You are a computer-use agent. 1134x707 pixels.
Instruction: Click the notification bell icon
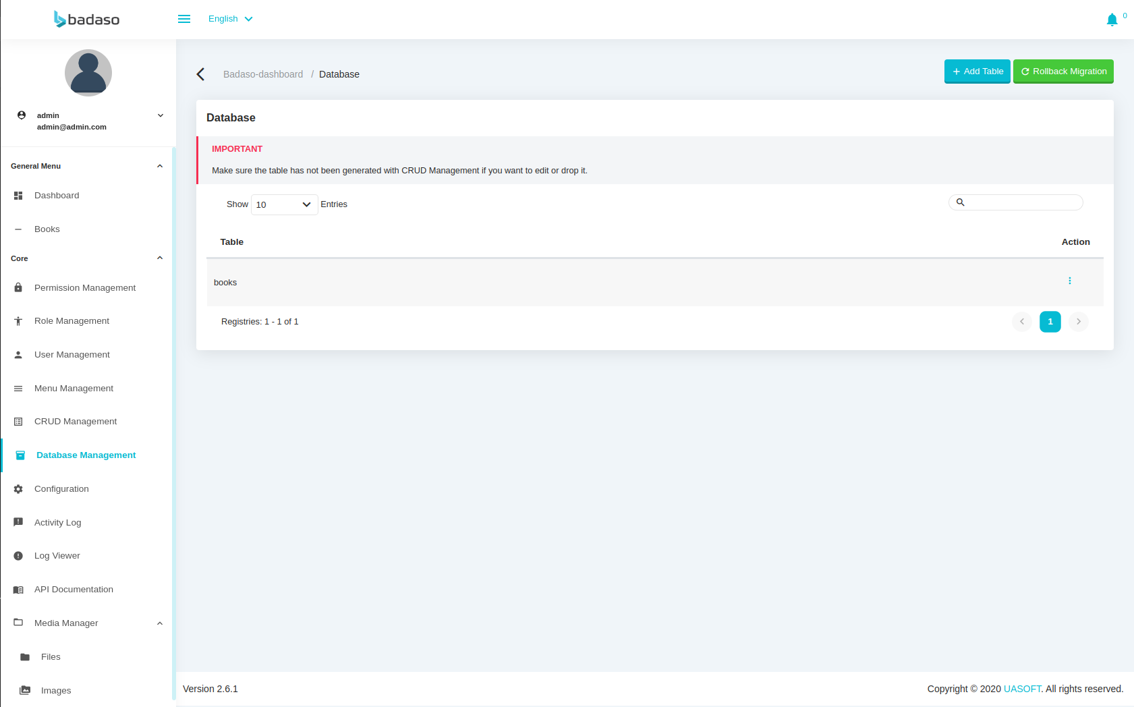pos(1112,20)
